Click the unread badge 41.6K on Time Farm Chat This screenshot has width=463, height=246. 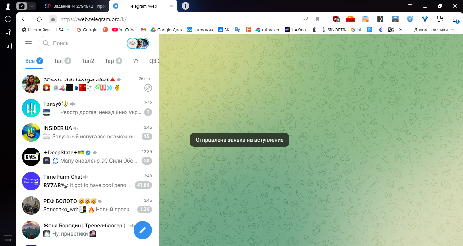(x=143, y=185)
